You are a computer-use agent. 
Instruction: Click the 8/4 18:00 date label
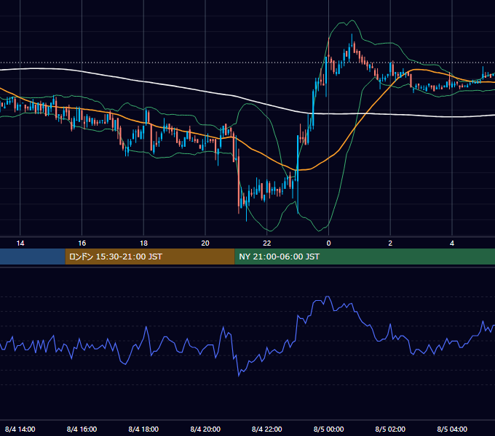tap(143, 429)
